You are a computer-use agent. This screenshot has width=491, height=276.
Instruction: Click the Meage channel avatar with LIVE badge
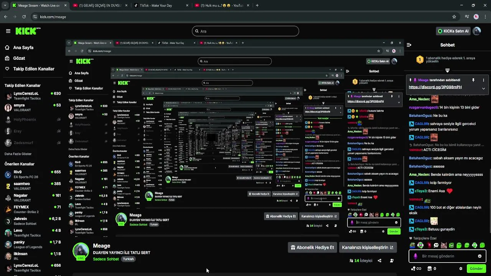click(81, 251)
